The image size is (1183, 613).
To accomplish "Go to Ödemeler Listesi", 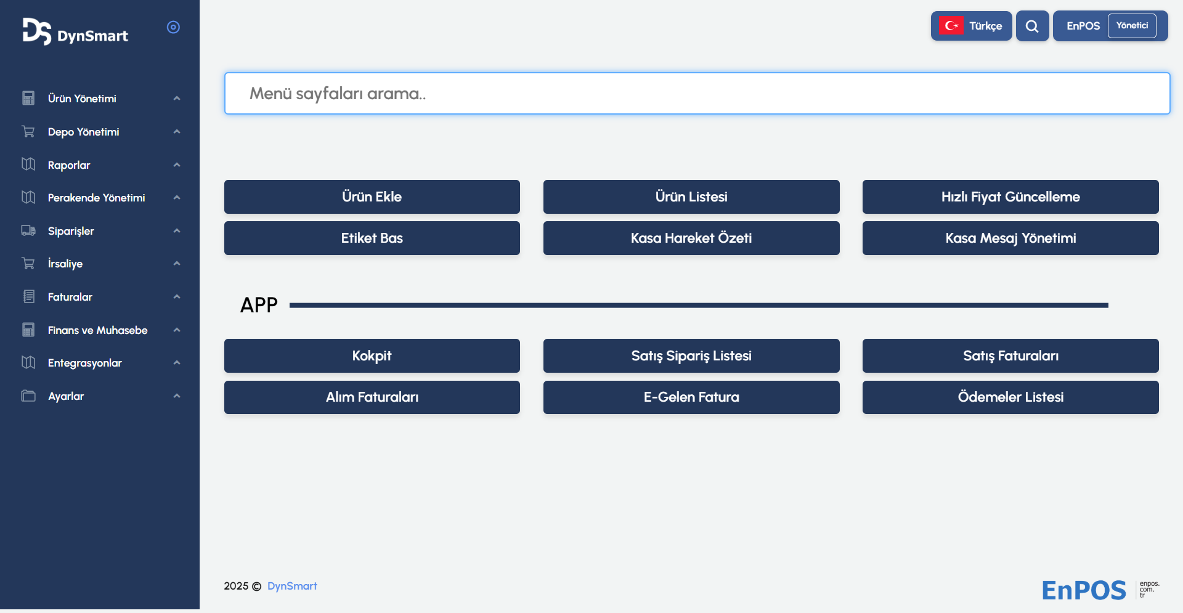I will click(1010, 397).
